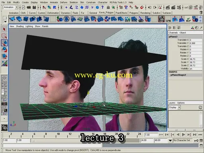
Task: Open the Skeleton menu
Action: click(74, 2)
